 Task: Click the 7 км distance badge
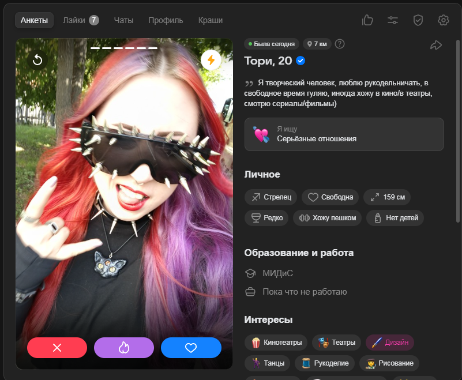click(x=317, y=44)
